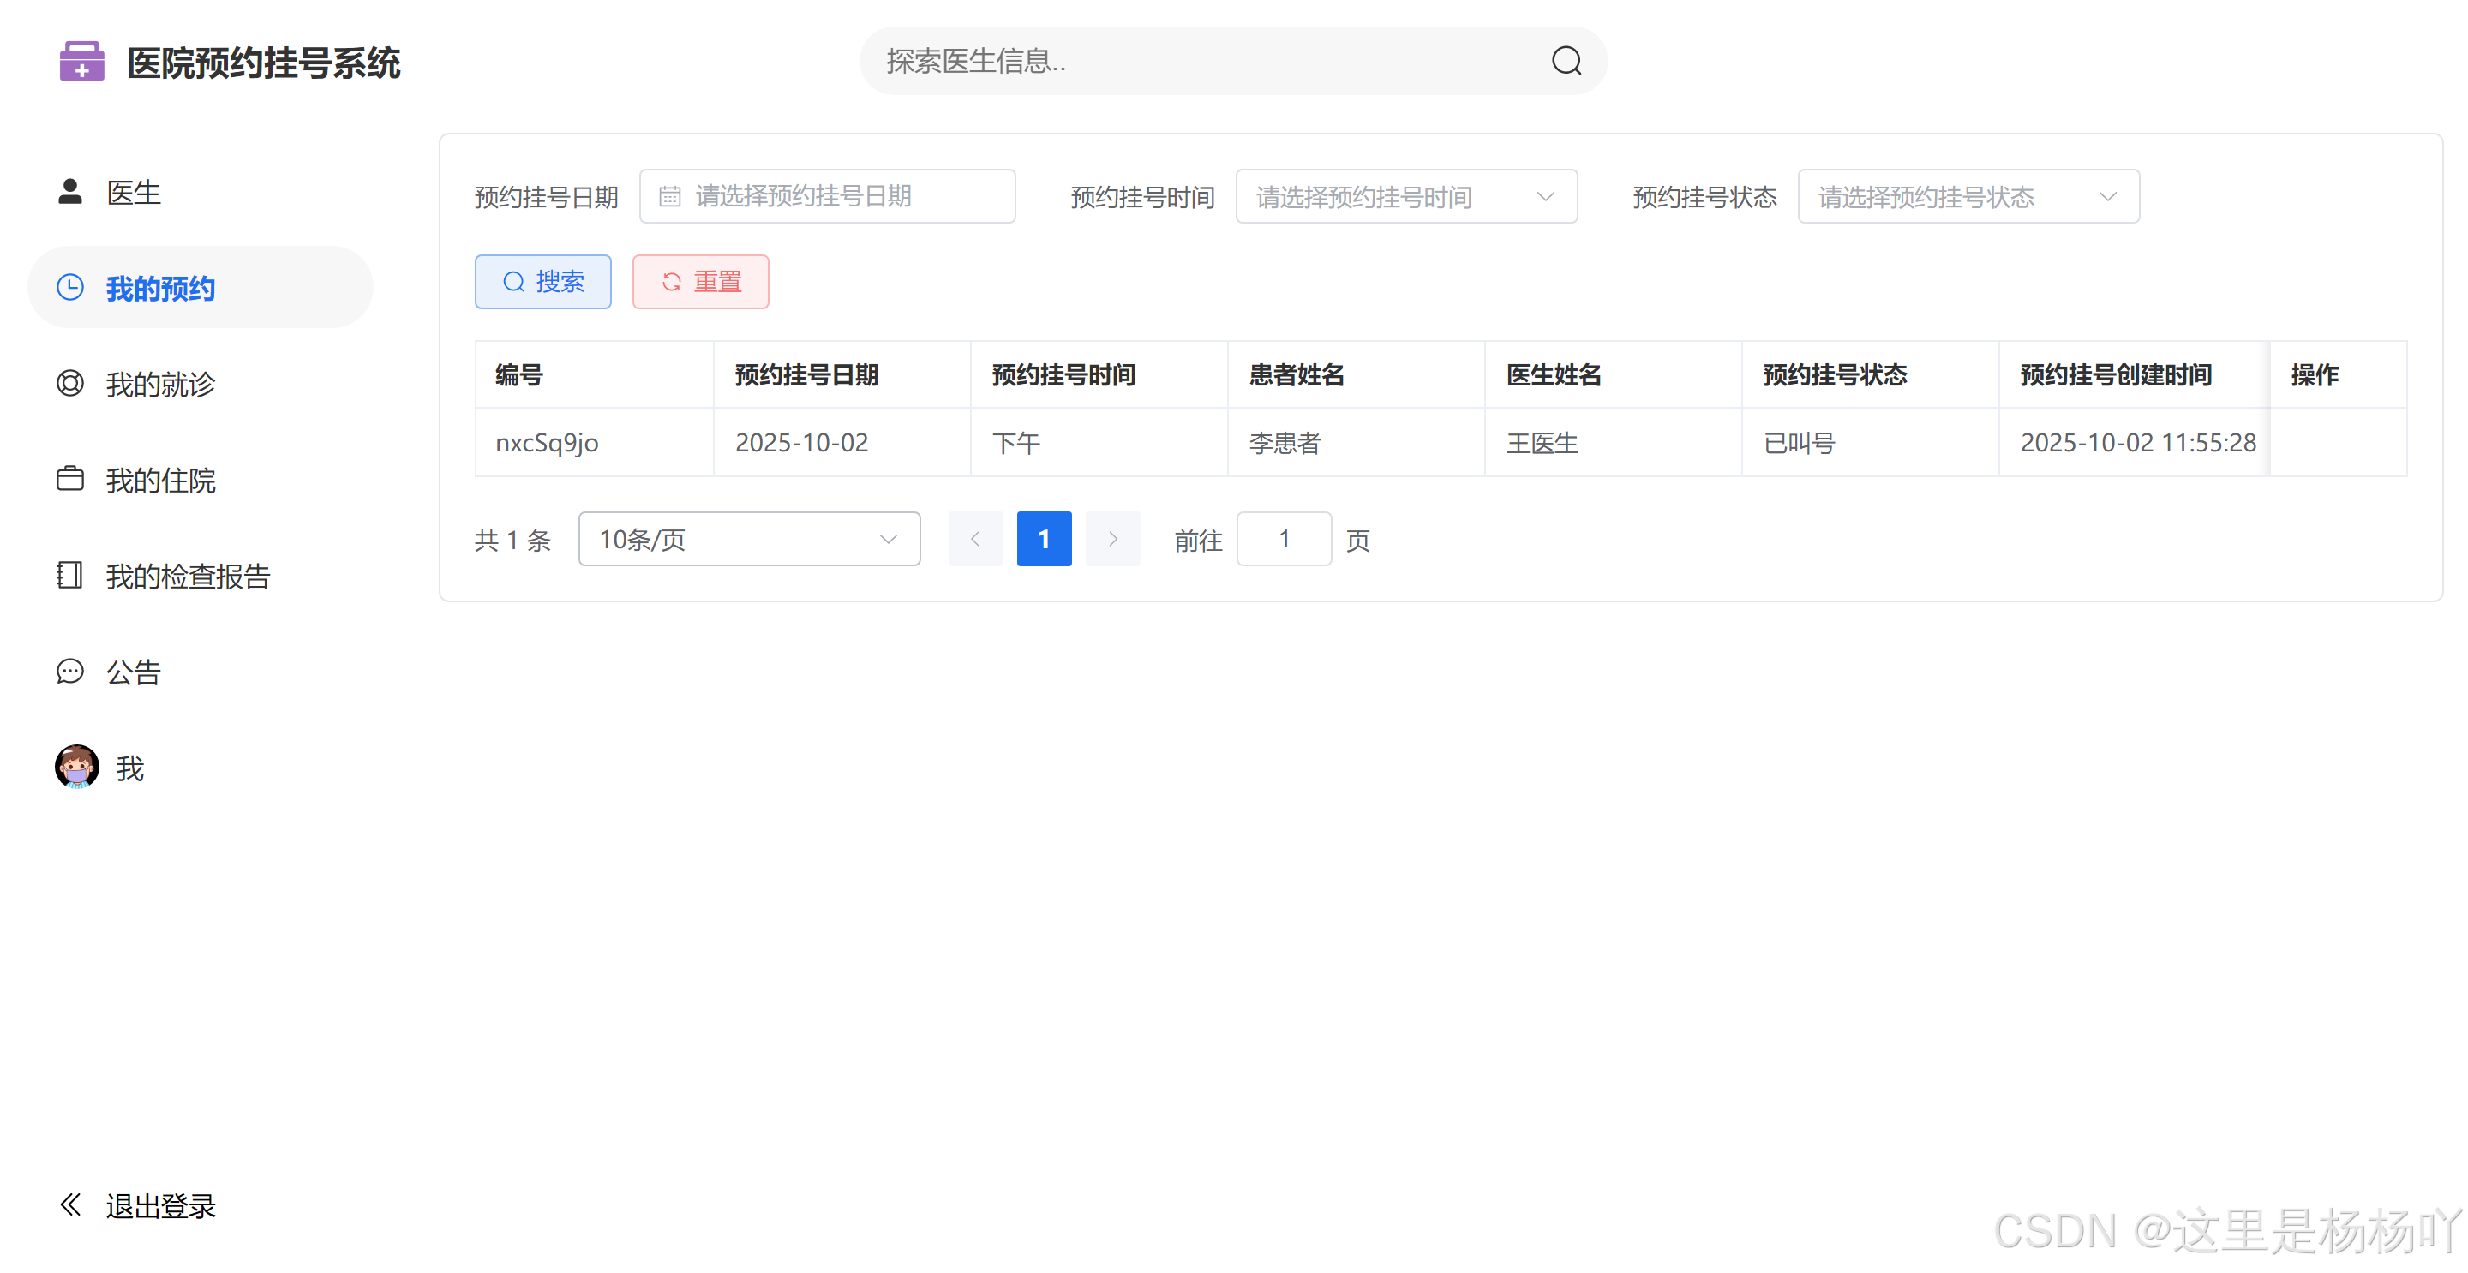Click the person icon beside 医生
The height and width of the screenshot is (1273, 2468).
(x=70, y=192)
